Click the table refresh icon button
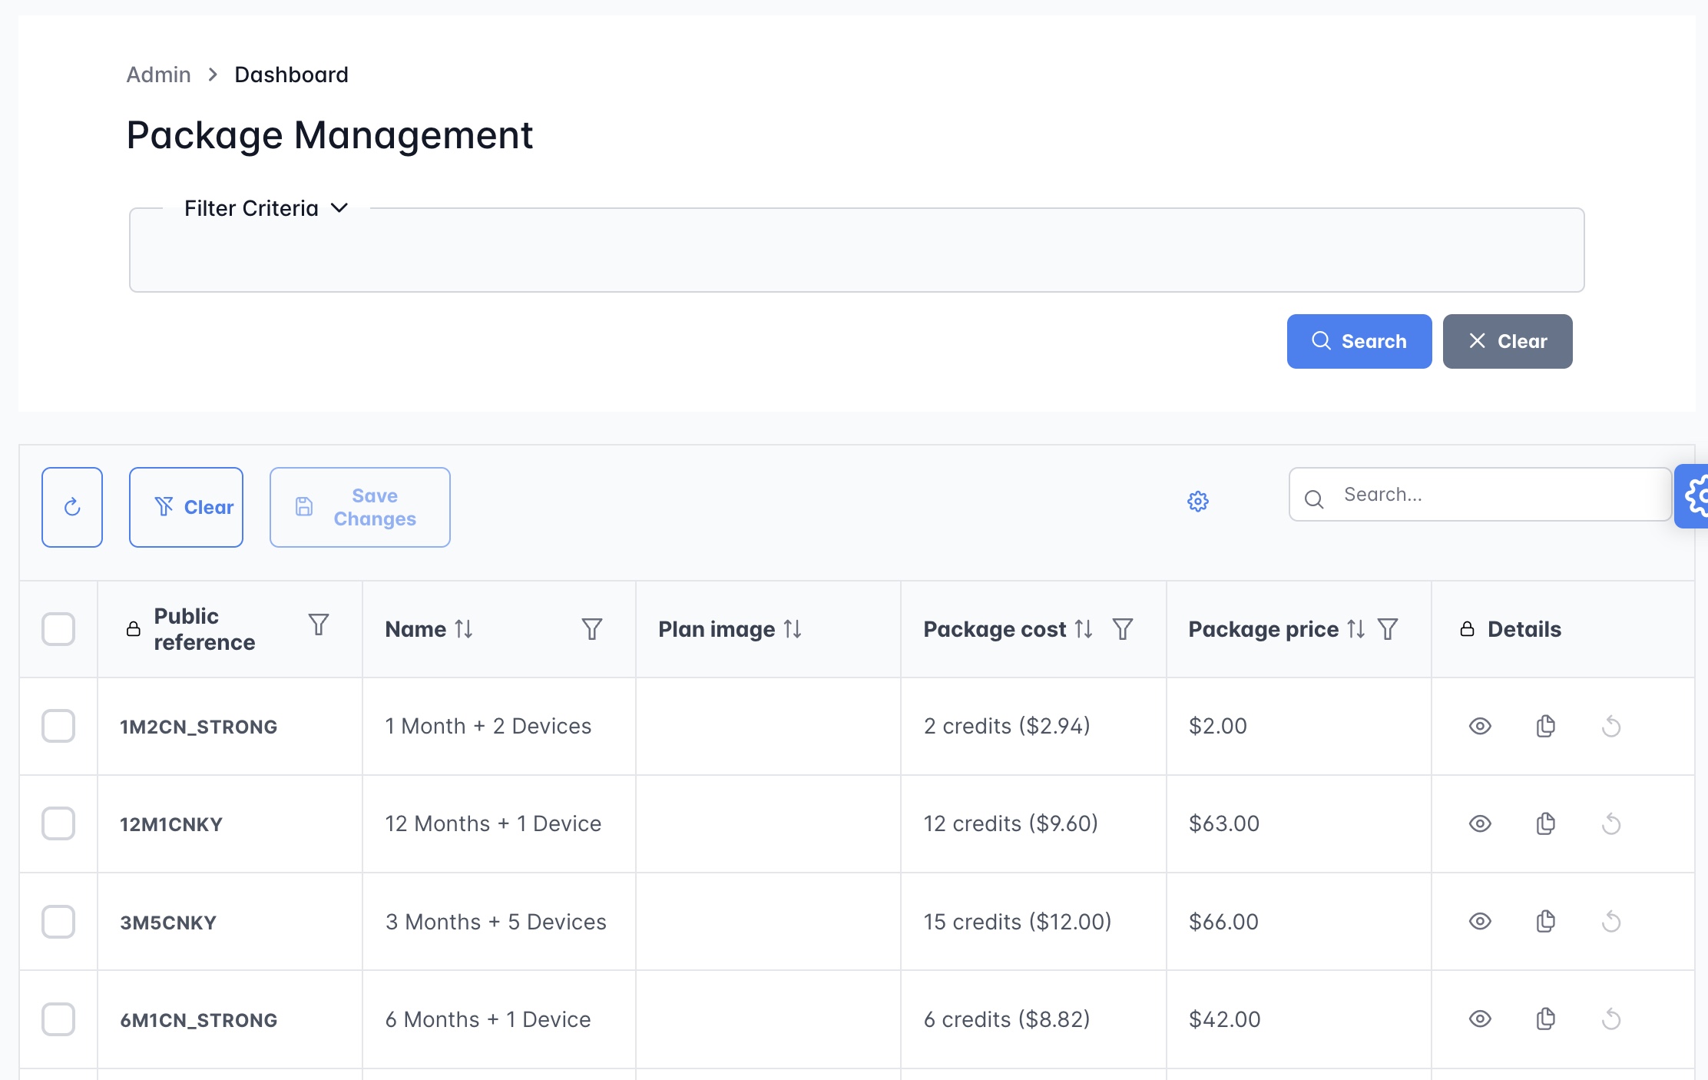1708x1080 pixels. click(x=72, y=507)
